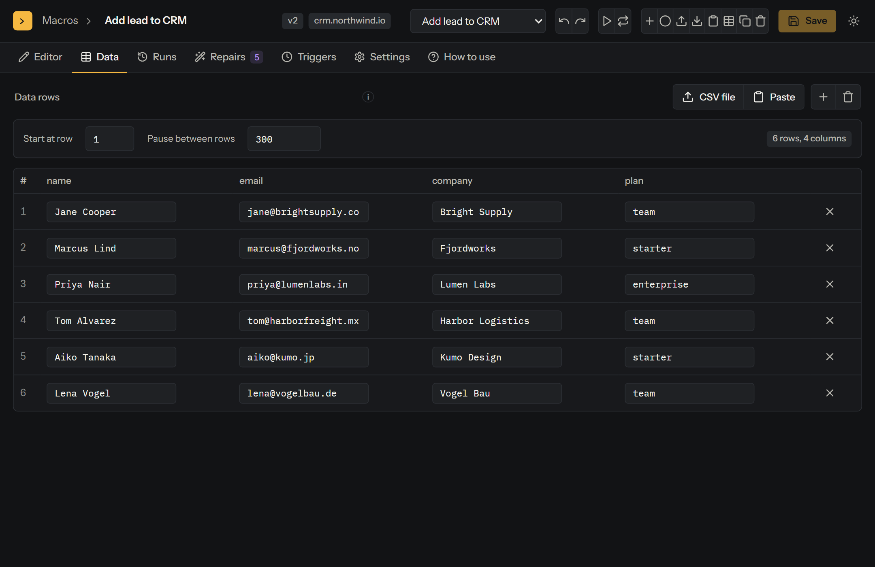Click the top toolbar table grid icon
Viewport: 875px width, 567px height.
point(729,21)
